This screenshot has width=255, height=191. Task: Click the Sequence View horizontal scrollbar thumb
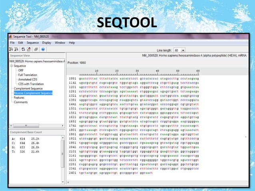[x=26, y=125]
